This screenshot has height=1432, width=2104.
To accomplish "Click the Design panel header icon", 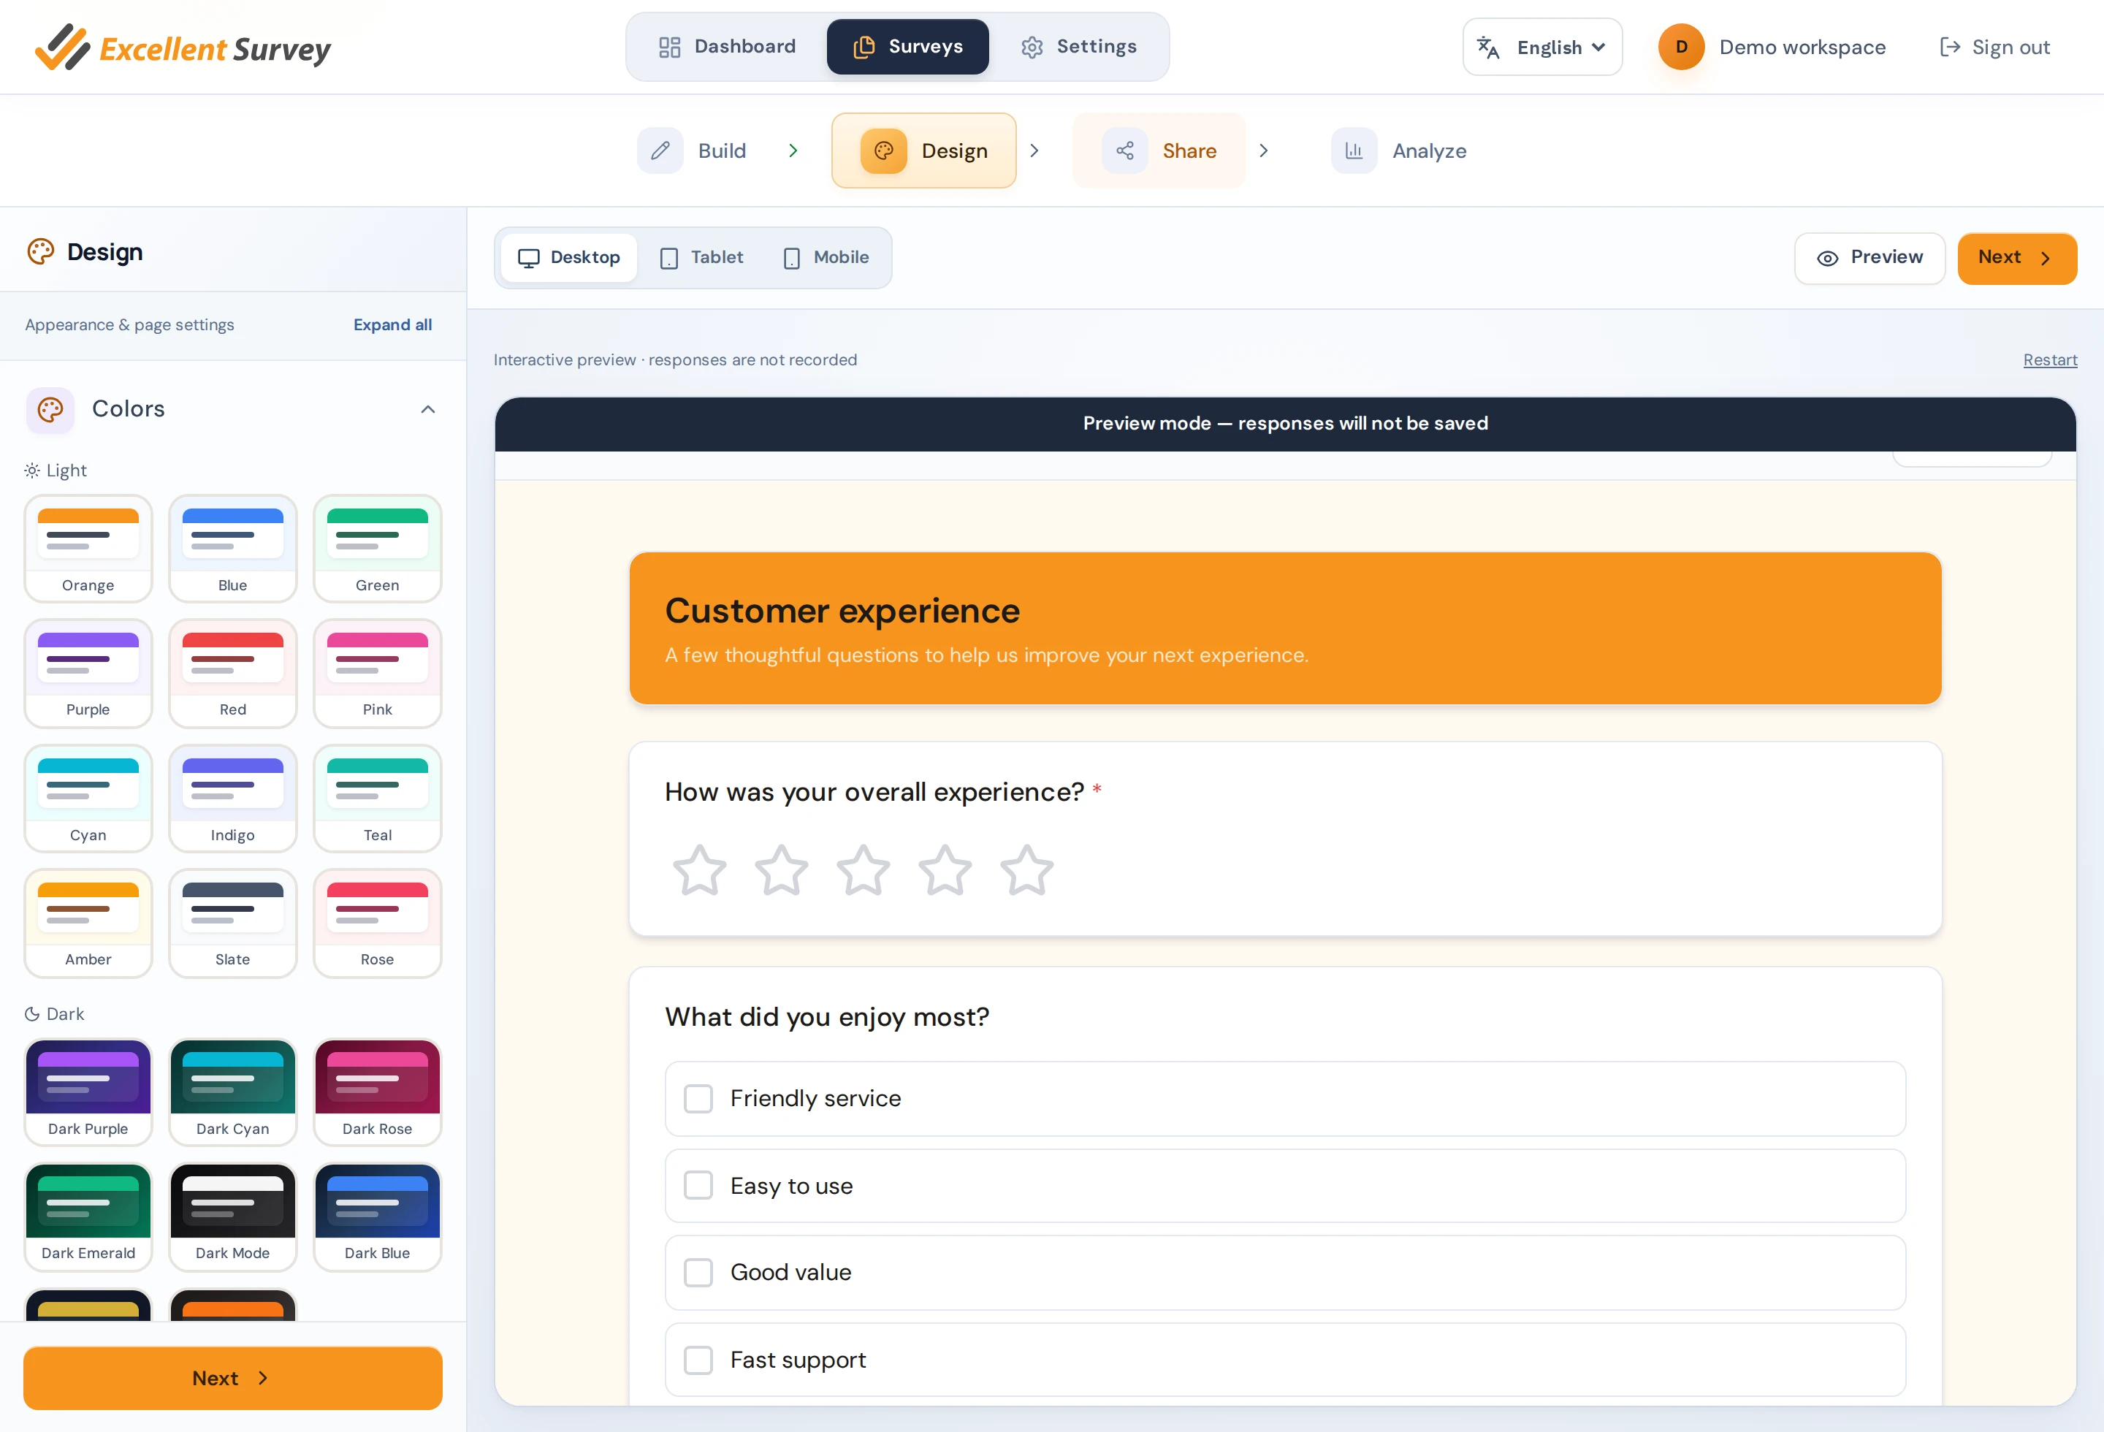I will tap(41, 251).
